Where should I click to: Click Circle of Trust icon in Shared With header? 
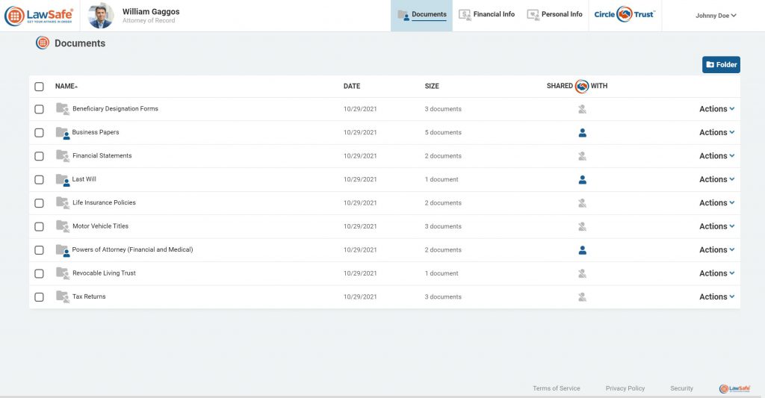[x=581, y=86]
